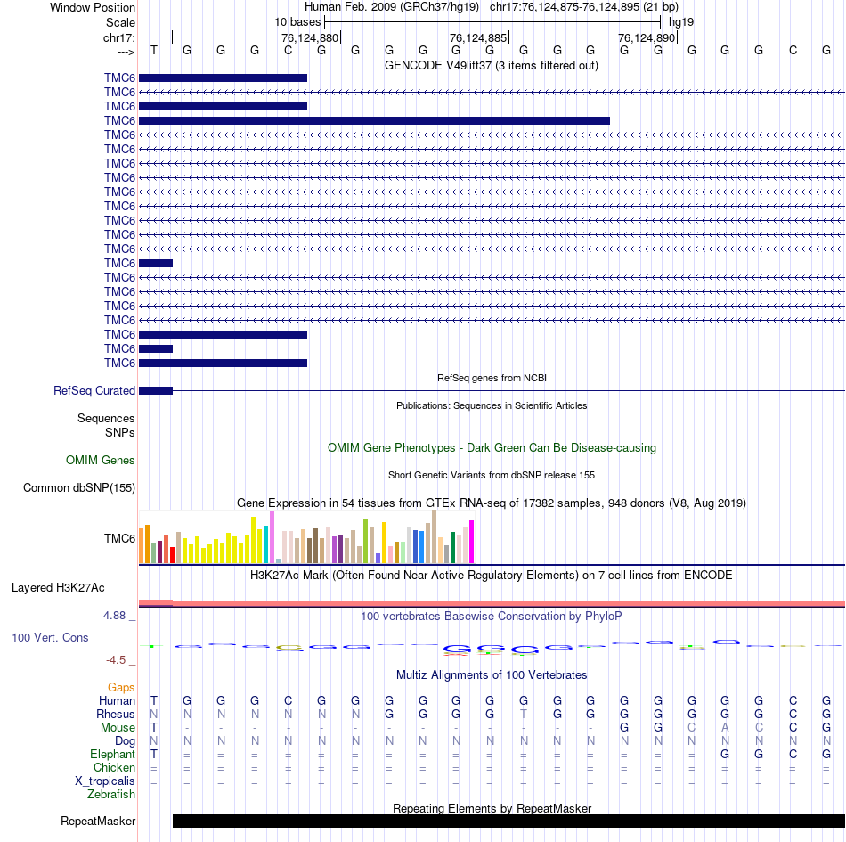This screenshot has height=842, width=846.
Task: Click the TMC6 label beside the GTEx bar chart
Action: (119, 539)
